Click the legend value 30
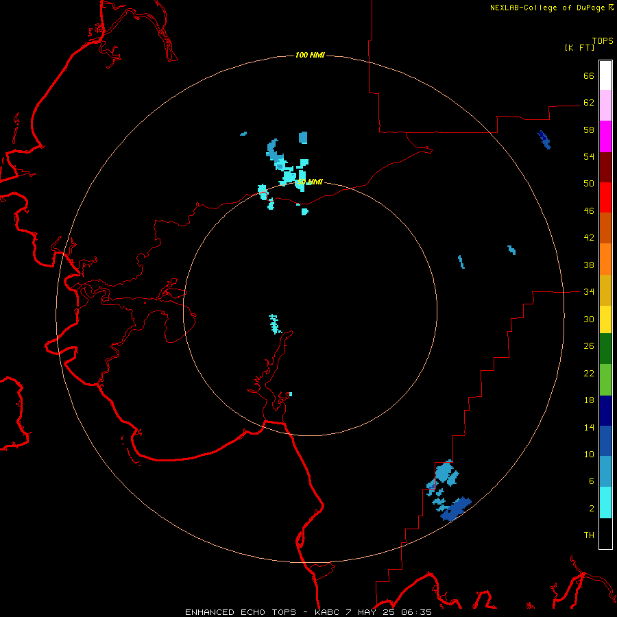The height and width of the screenshot is (617, 617). 589,319
